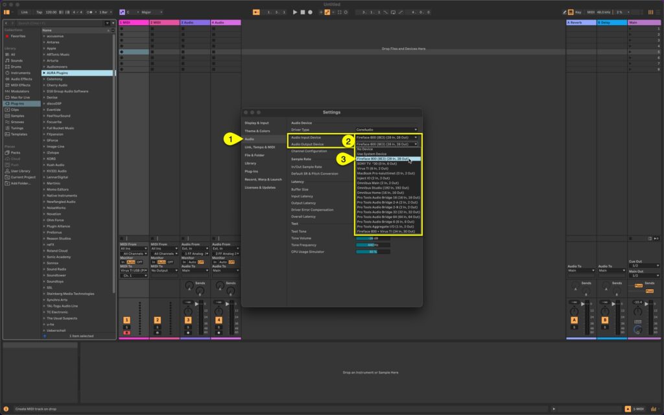Arm recording on track 1 MIDI
This screenshot has width=664, height=415.
pos(126,333)
